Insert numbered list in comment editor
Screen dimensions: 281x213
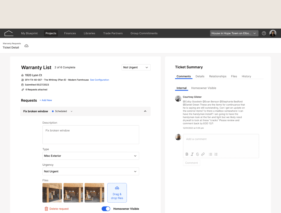(216, 154)
